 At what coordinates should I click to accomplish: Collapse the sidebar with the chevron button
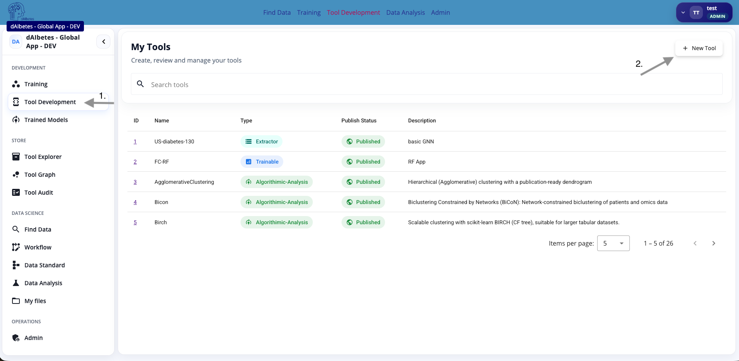click(103, 42)
